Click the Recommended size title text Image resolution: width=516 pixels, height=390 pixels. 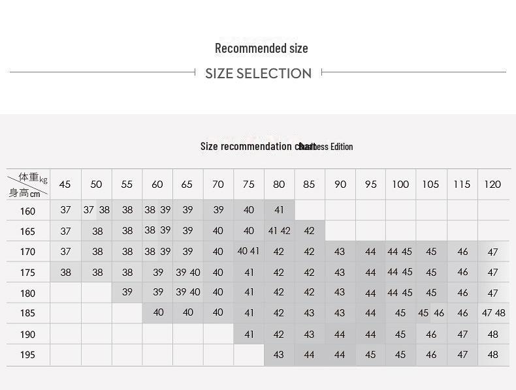261,48
